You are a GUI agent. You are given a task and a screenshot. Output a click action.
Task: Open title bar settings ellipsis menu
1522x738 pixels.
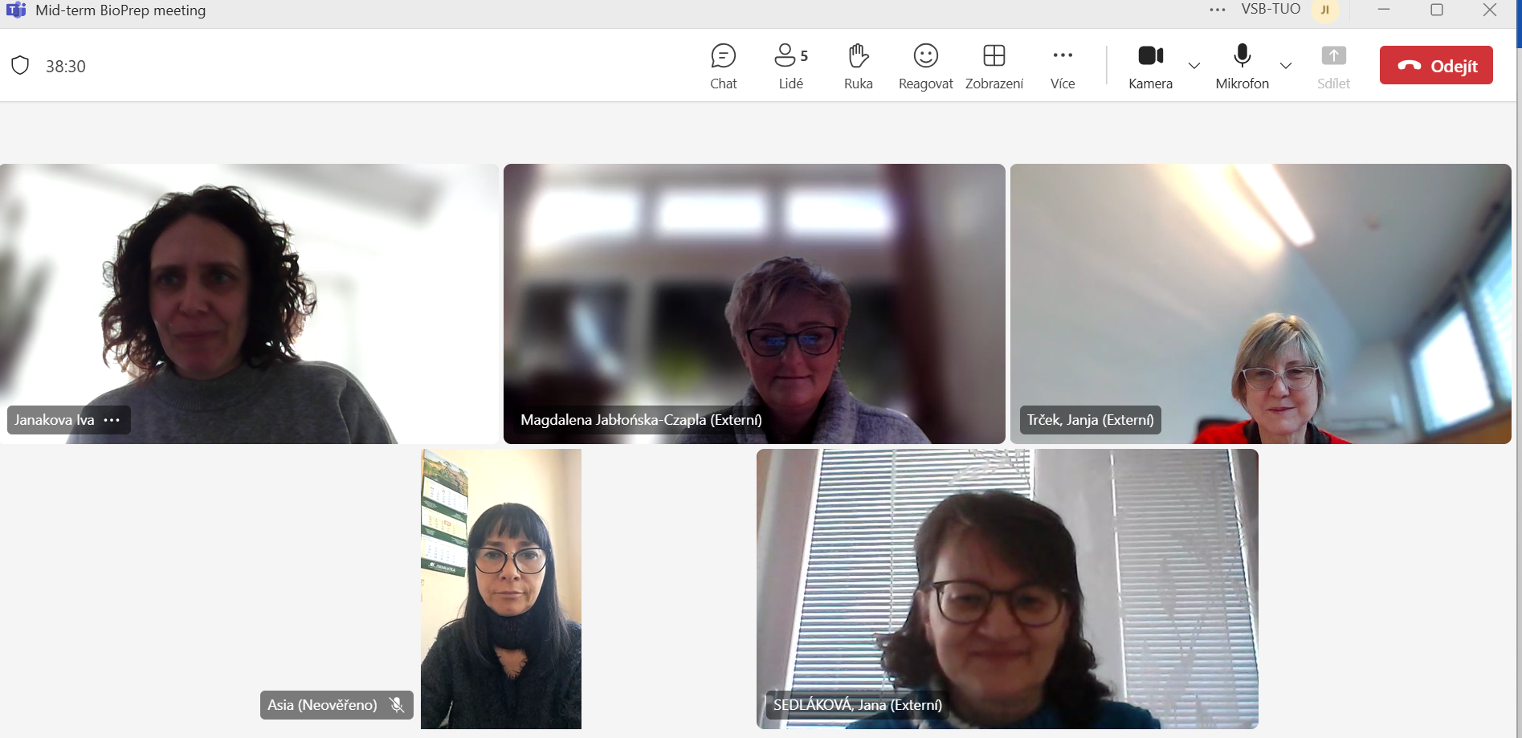(x=1217, y=10)
